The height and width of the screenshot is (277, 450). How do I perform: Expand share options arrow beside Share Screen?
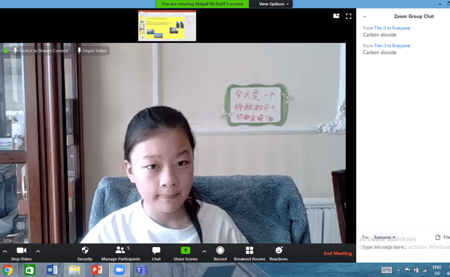[x=204, y=251]
